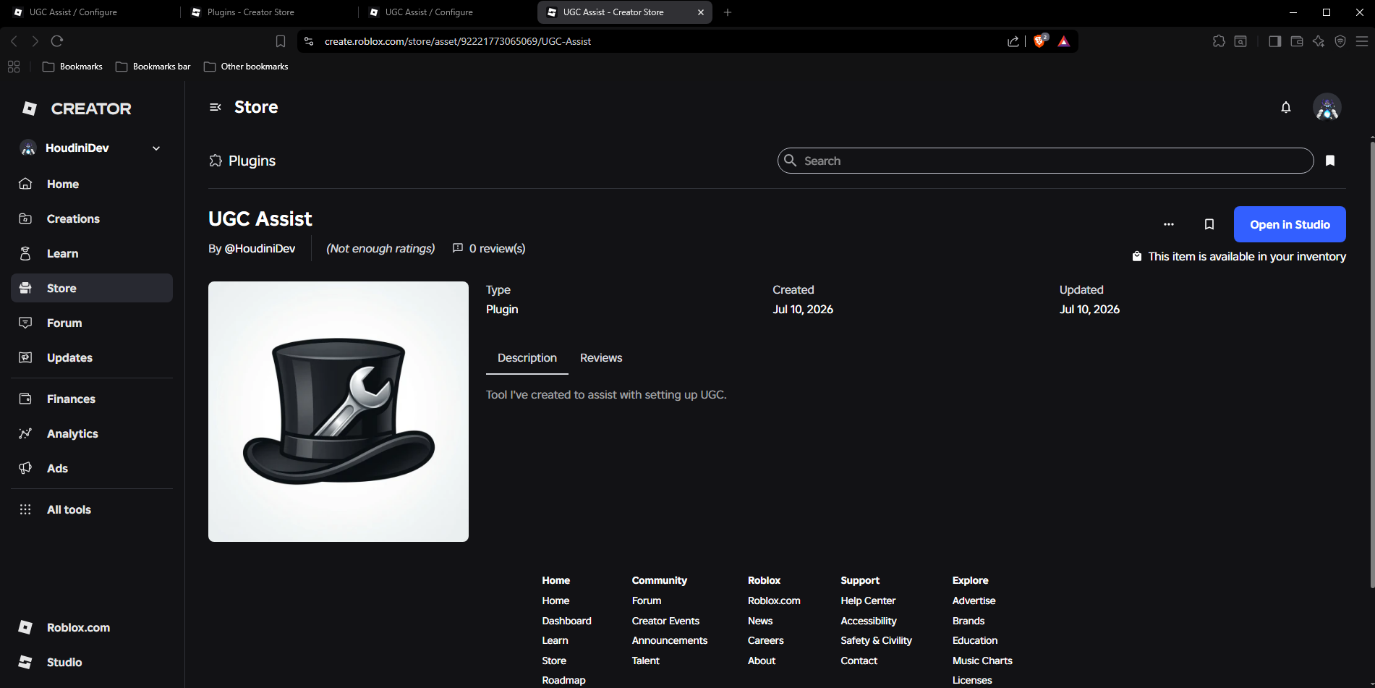Open the Leo AI assistant icon
The width and height of the screenshot is (1375, 688).
(x=1319, y=41)
